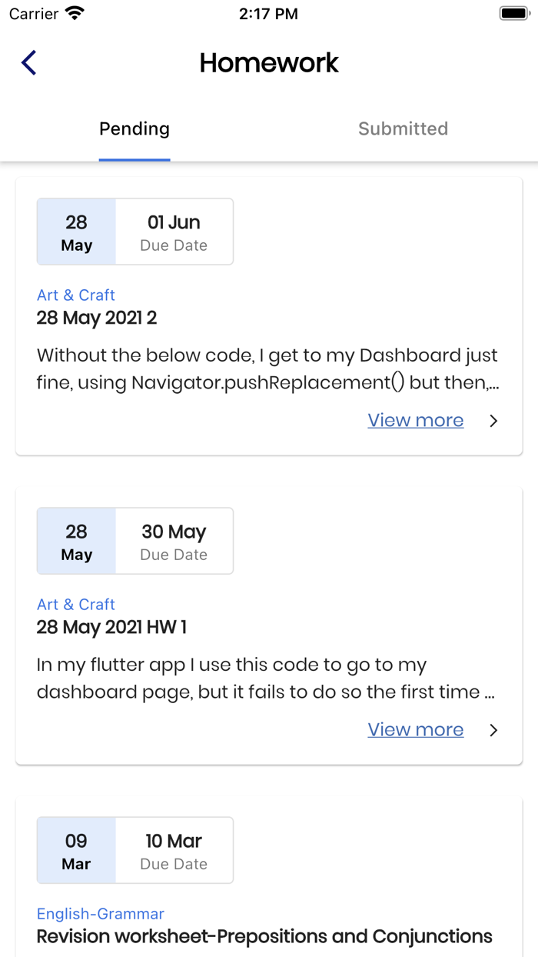Select the Pending tab

[x=134, y=128]
